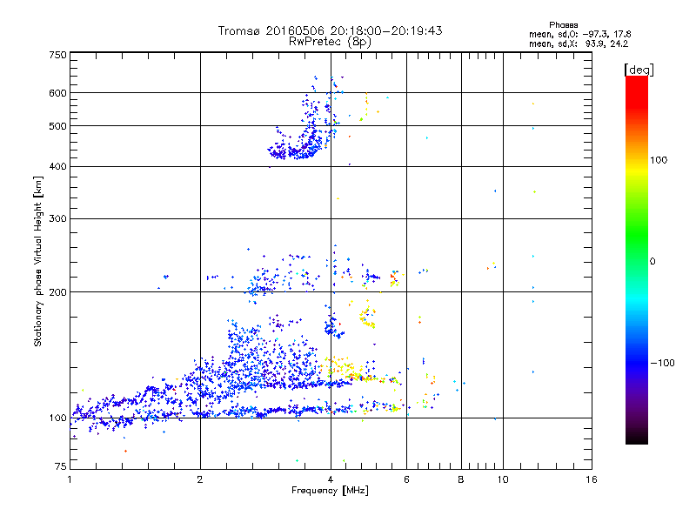Viewport: 696px width, 522px height.
Task: Click the x-axis tick label '1'
Action: tap(70, 479)
